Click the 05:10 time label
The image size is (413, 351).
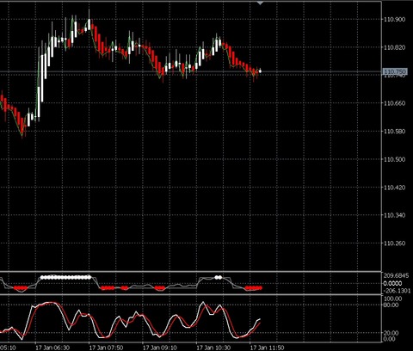(8, 348)
